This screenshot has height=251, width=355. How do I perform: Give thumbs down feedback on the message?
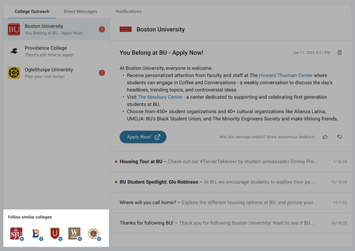coord(340,137)
